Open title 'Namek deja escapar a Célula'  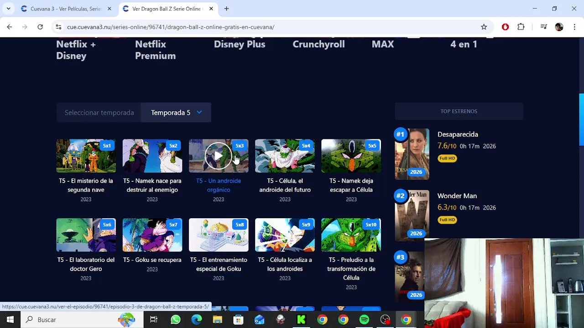click(x=351, y=185)
